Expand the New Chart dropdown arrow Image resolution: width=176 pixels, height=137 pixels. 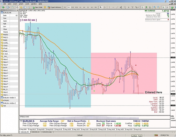click(x=5, y=7)
